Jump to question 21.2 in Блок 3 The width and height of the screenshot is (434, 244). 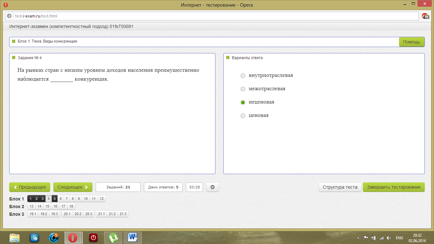pyautogui.click(x=112, y=214)
